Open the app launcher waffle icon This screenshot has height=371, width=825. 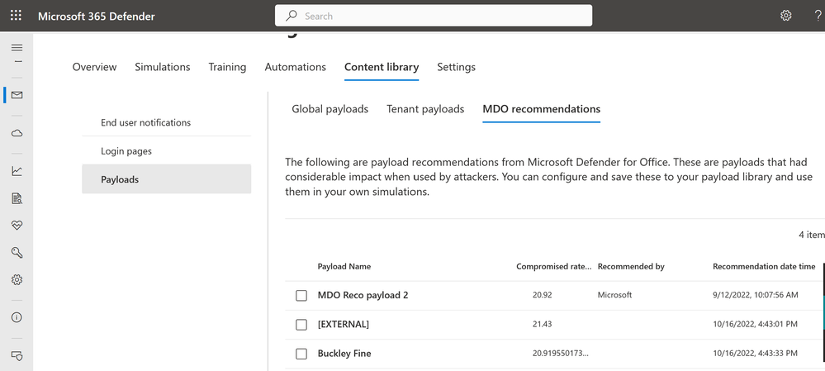(17, 16)
